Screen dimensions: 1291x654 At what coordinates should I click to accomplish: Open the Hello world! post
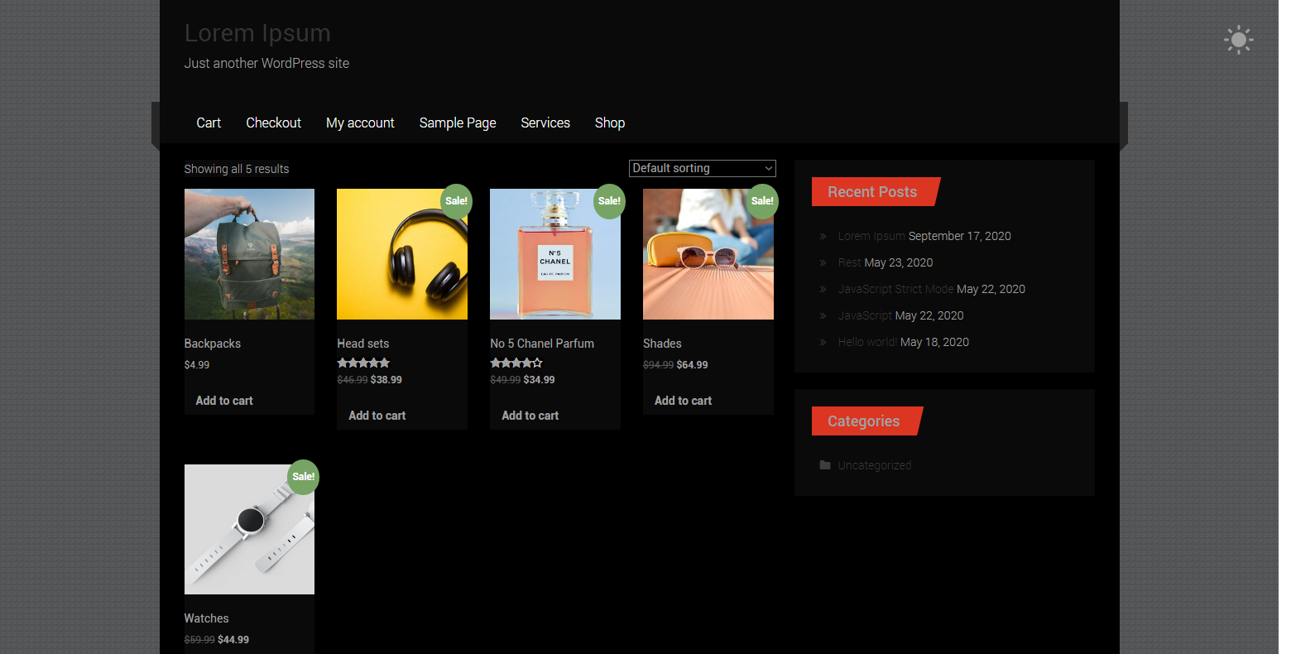pyautogui.click(x=867, y=342)
